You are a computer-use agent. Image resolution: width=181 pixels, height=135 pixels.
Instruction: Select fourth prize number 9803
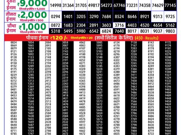coord(170,31)
